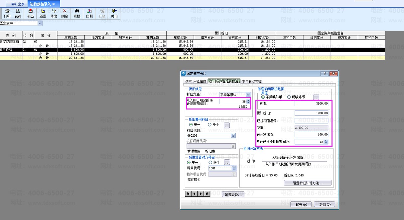This screenshot has height=220, width=404.
Task: Click the 引出 (Export) toolbar icon
Action: (30, 13)
